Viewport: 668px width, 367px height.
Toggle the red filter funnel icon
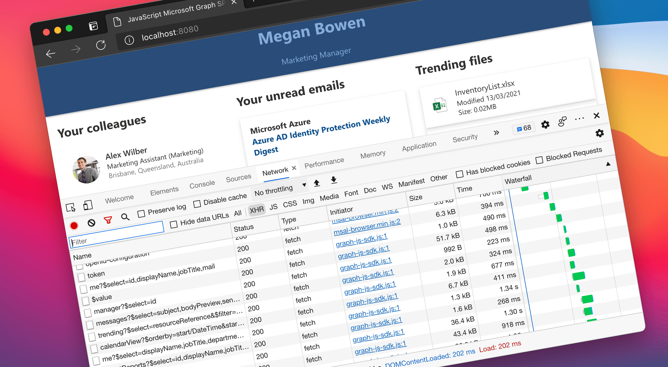pos(108,220)
